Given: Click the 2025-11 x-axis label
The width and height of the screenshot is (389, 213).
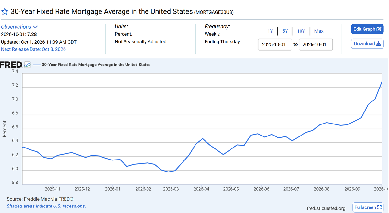Looking at the screenshot, I should pos(53,189).
